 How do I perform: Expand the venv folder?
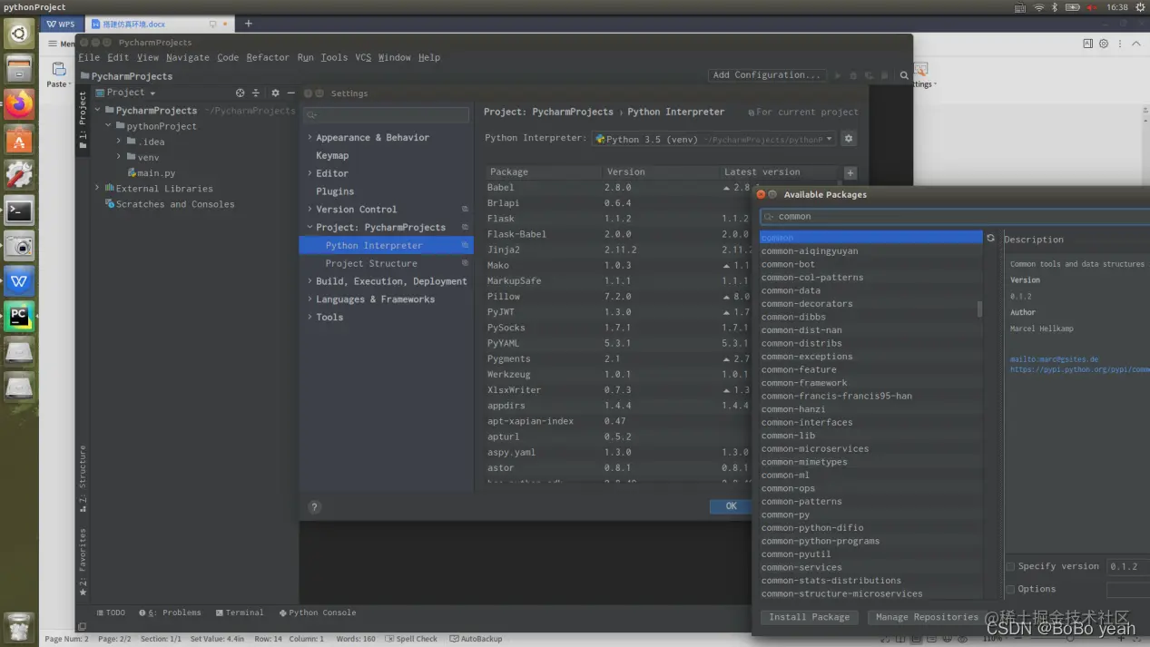pyautogui.click(x=119, y=157)
